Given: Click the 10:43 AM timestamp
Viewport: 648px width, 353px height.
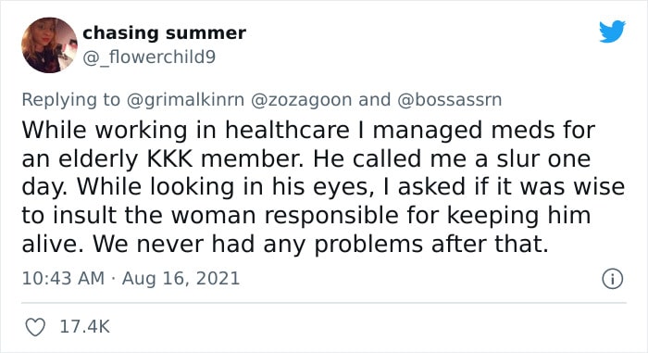Looking at the screenshot, I should (x=63, y=278).
